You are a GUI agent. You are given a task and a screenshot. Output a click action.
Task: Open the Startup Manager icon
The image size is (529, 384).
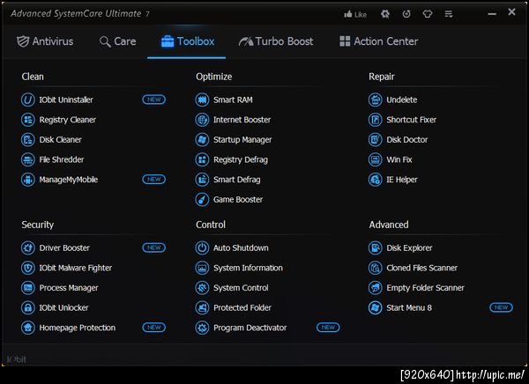[x=202, y=139]
